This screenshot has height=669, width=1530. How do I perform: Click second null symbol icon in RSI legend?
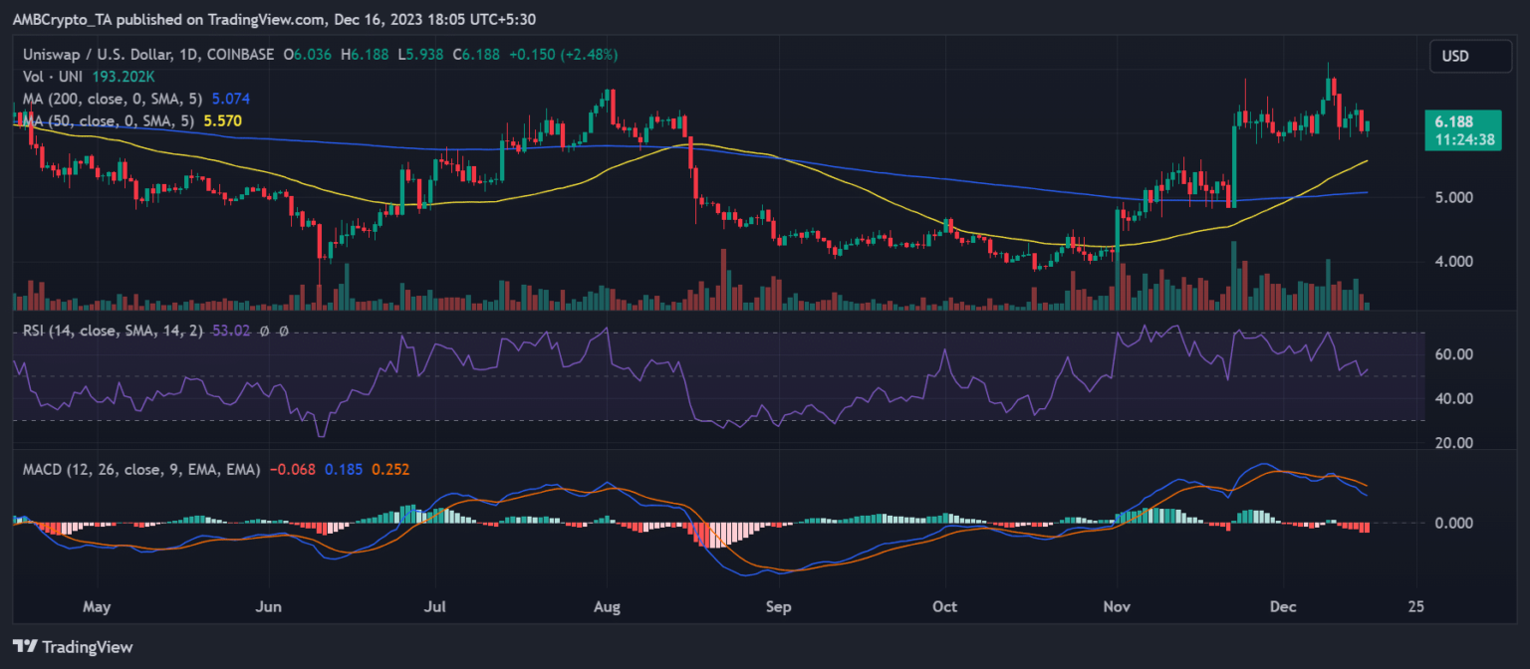(283, 332)
